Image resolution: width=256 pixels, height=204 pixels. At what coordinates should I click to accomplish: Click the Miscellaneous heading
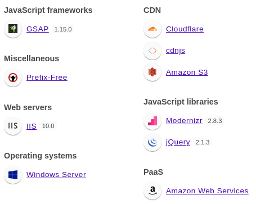[32, 58]
